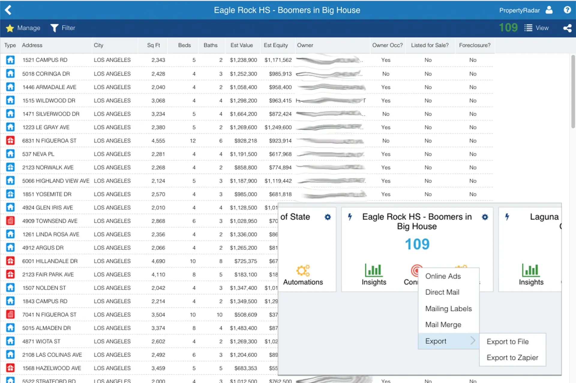
Task: Click the back arrow in header
Action: [x=8, y=10]
